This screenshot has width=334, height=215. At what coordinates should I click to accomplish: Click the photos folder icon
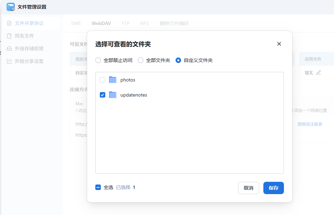click(113, 80)
